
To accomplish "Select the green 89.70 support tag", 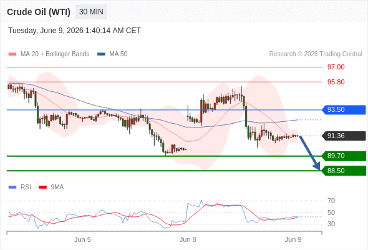I will click(x=344, y=156).
